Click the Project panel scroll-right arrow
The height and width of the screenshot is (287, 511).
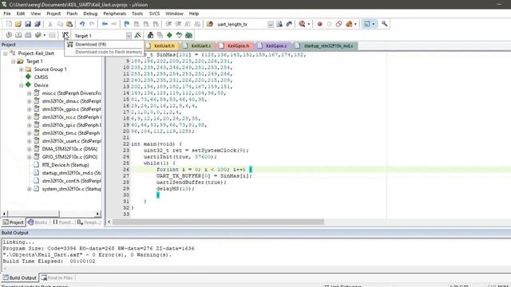click(x=97, y=214)
